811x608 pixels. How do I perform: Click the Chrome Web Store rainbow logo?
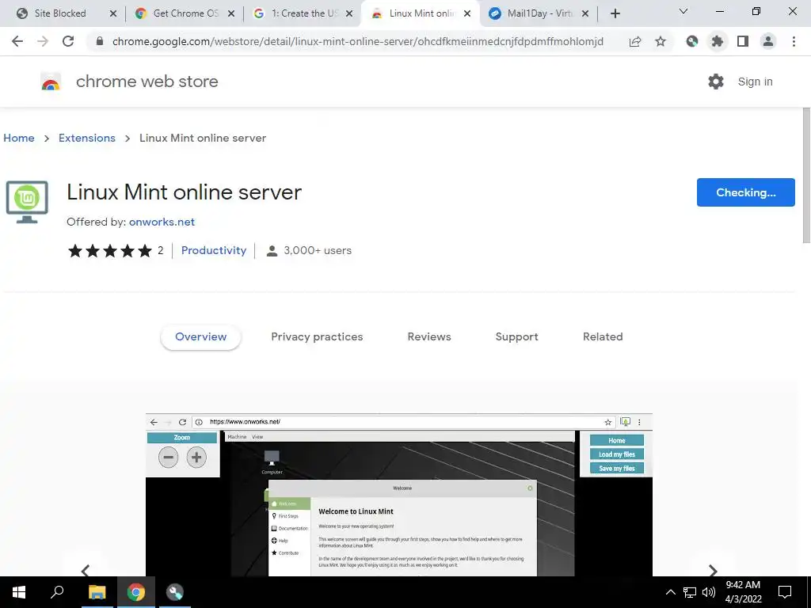click(x=51, y=82)
